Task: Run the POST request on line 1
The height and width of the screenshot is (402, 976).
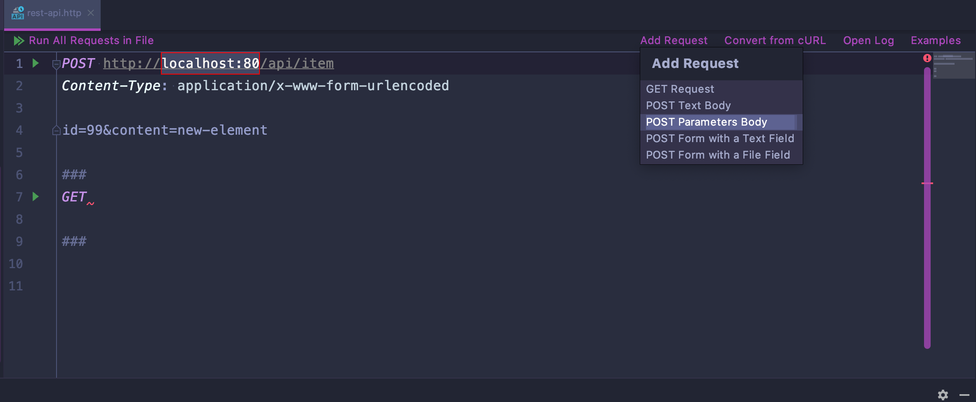Action: pyautogui.click(x=35, y=63)
